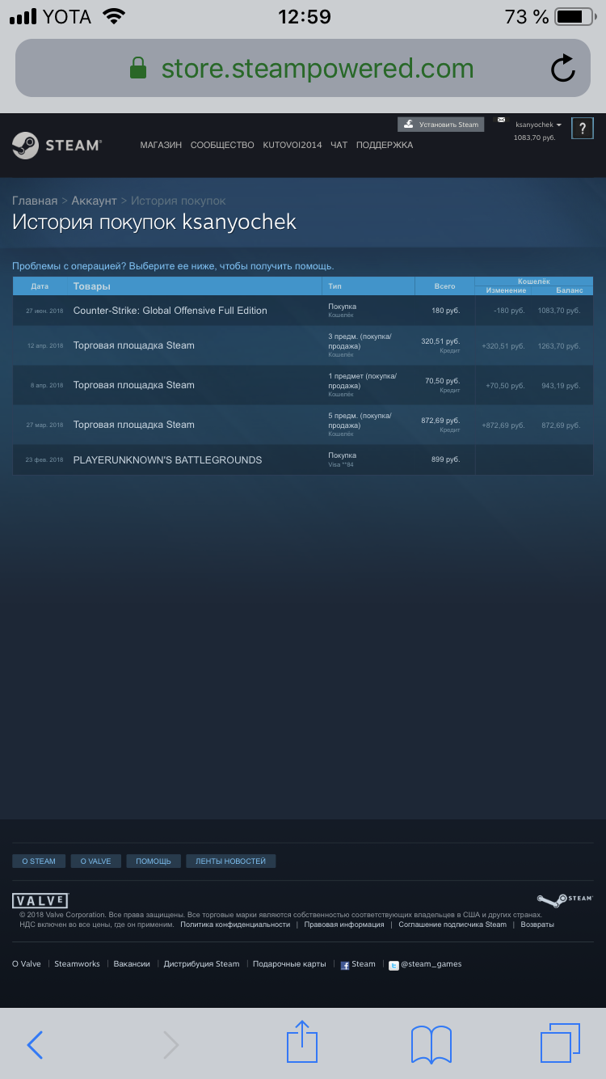Go to Аккаунт breadcrumb
This screenshot has width=606, height=1079.
pyautogui.click(x=95, y=201)
